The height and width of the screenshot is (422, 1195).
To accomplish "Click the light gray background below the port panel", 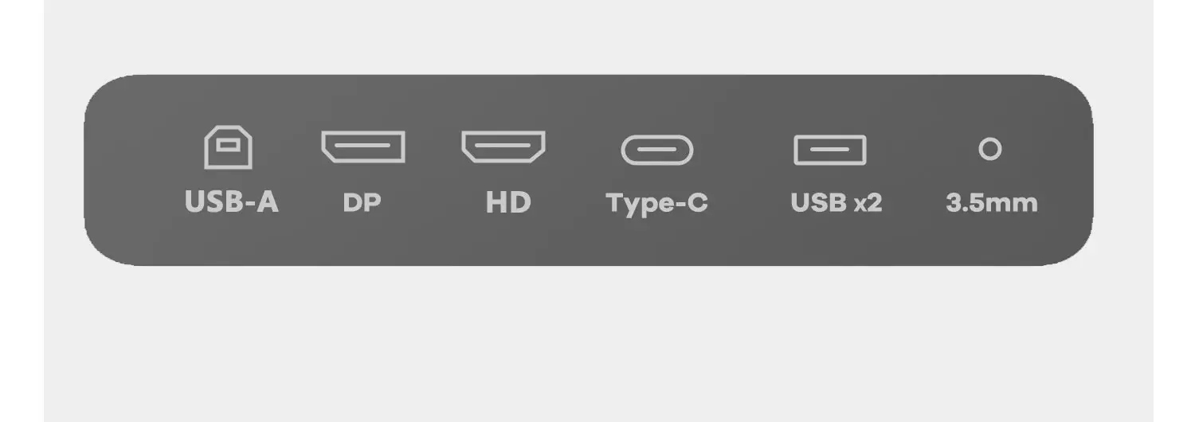I will (597, 342).
